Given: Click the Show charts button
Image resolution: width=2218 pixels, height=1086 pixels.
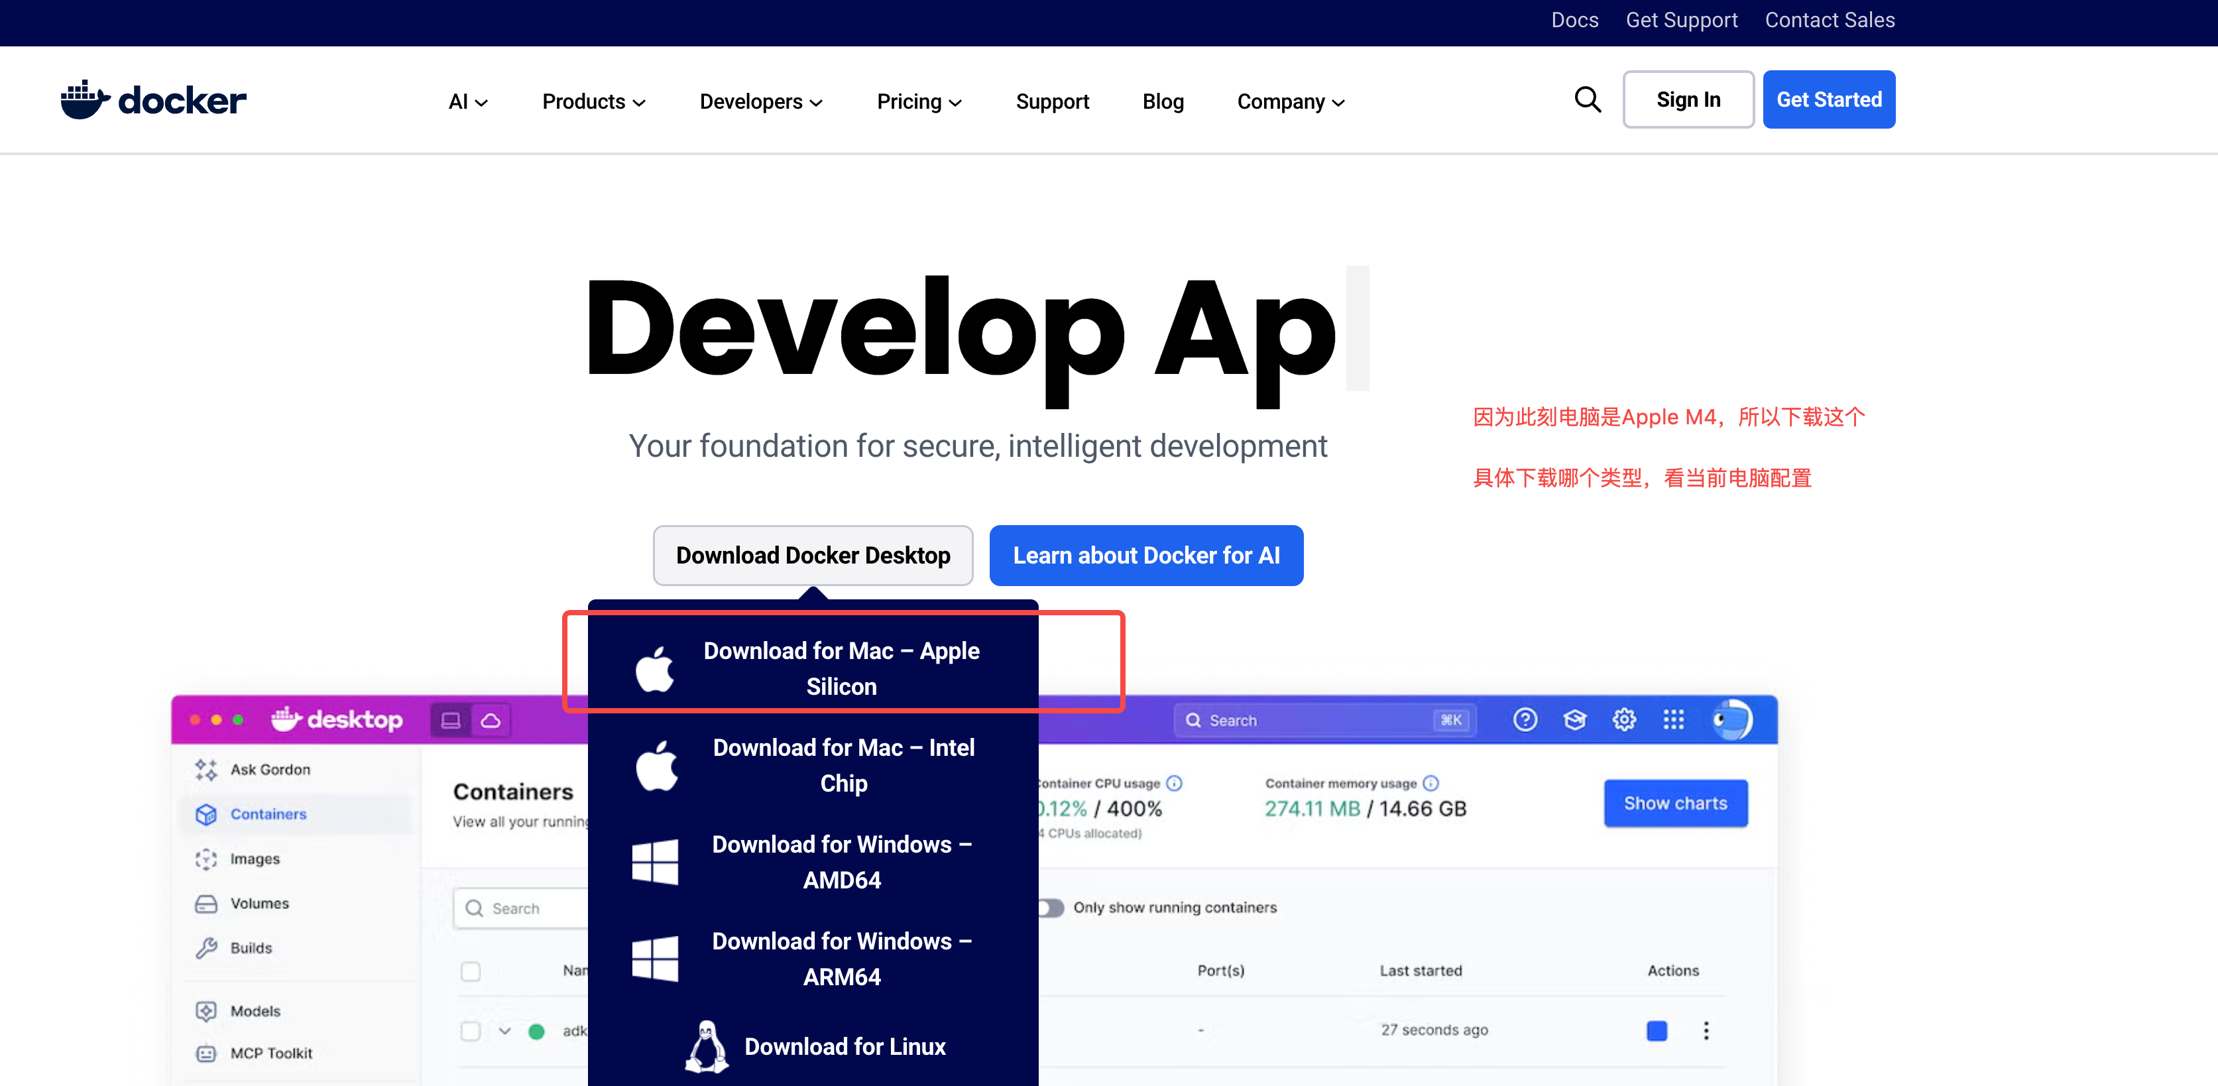Looking at the screenshot, I should tap(1676, 803).
